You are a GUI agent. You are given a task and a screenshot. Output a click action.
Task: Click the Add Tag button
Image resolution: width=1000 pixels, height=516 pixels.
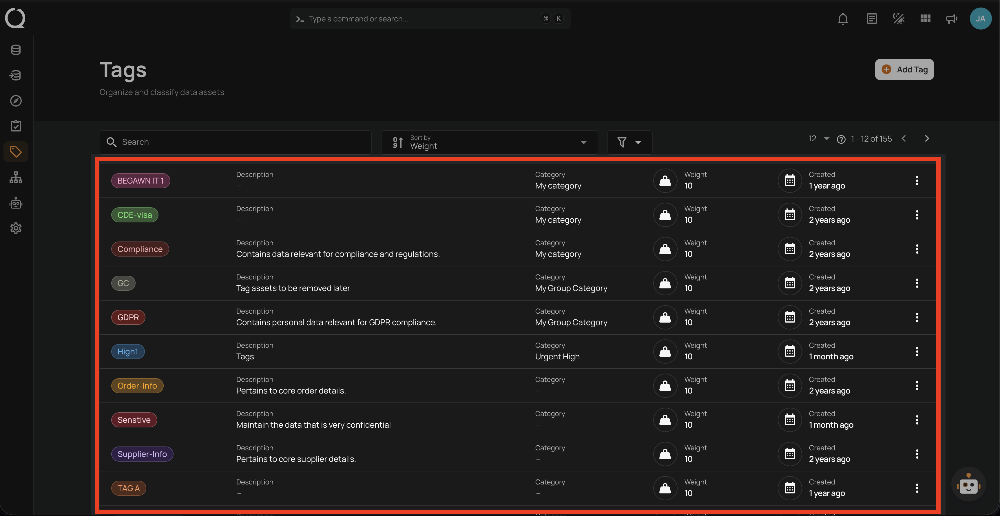click(x=904, y=69)
